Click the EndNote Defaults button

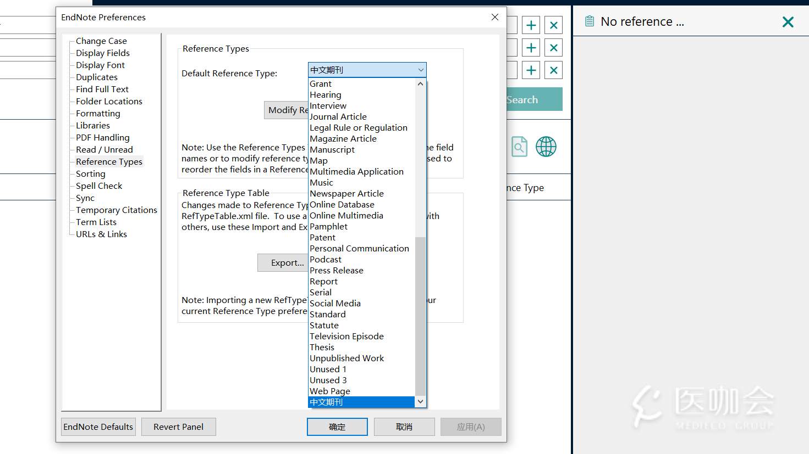click(98, 427)
